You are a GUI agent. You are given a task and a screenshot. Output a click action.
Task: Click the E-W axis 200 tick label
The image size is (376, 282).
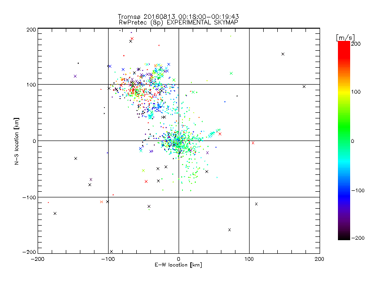(320, 259)
